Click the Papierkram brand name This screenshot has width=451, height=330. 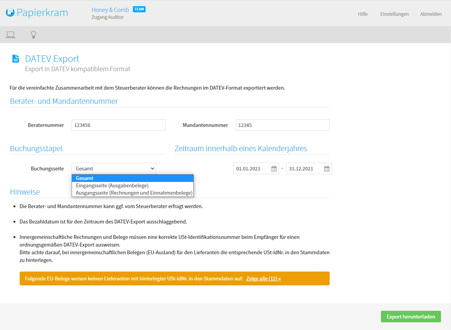click(x=42, y=13)
